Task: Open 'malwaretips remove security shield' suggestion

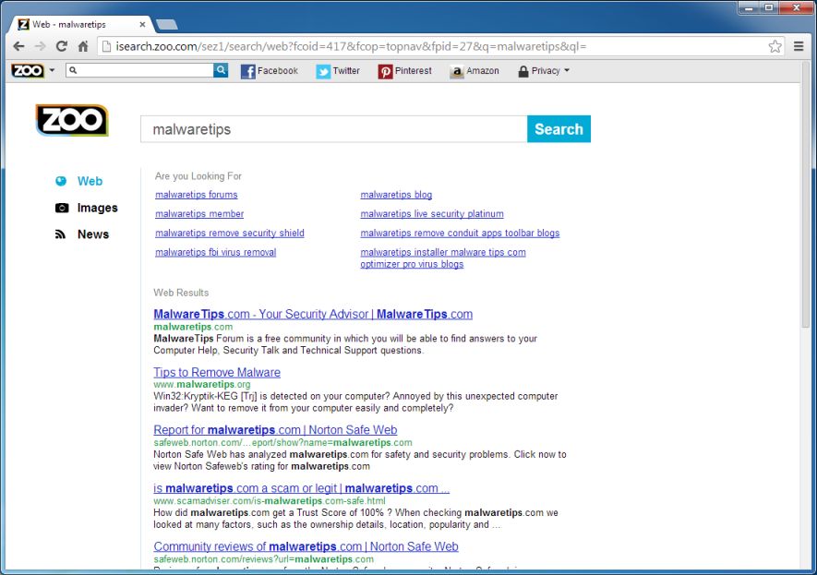Action: pos(230,234)
